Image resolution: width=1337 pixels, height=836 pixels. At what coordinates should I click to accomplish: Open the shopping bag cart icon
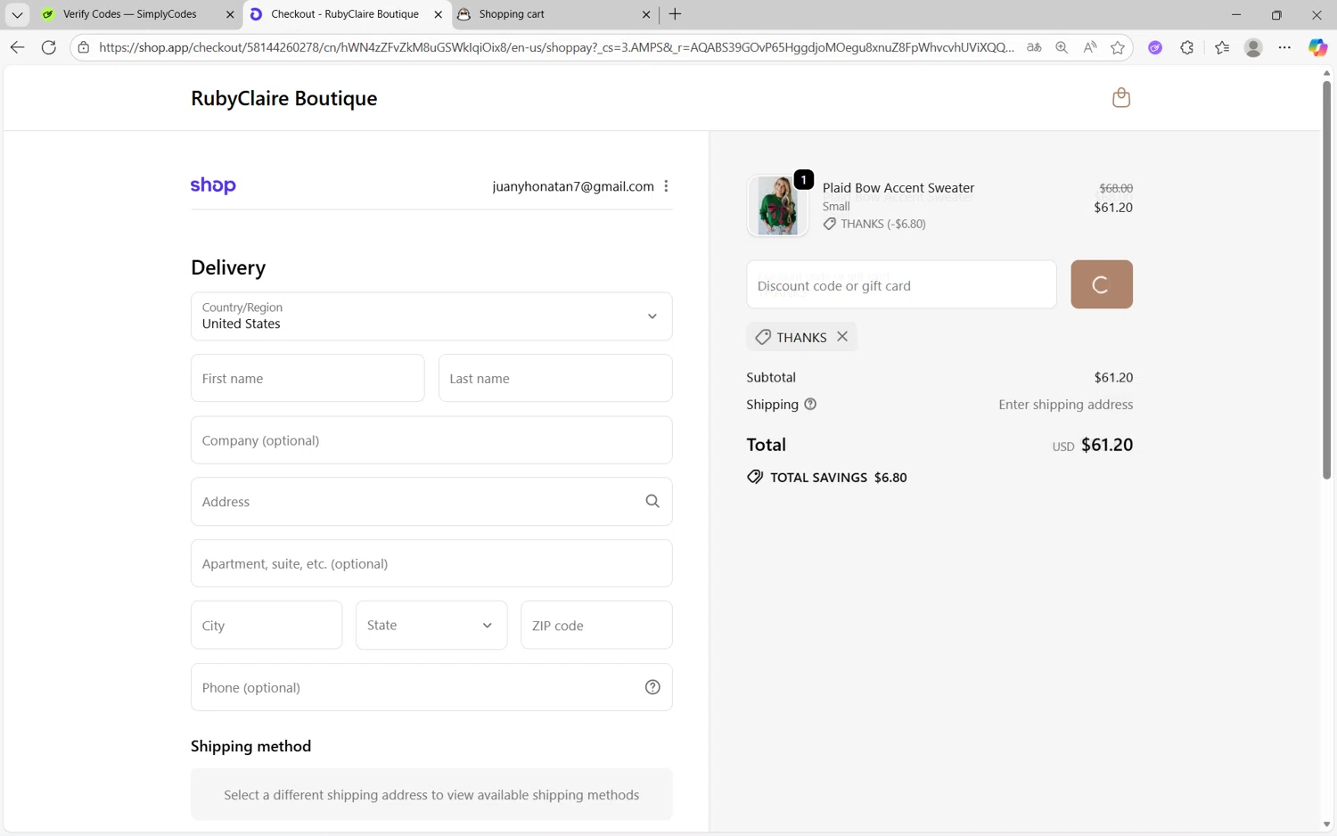coord(1121,97)
